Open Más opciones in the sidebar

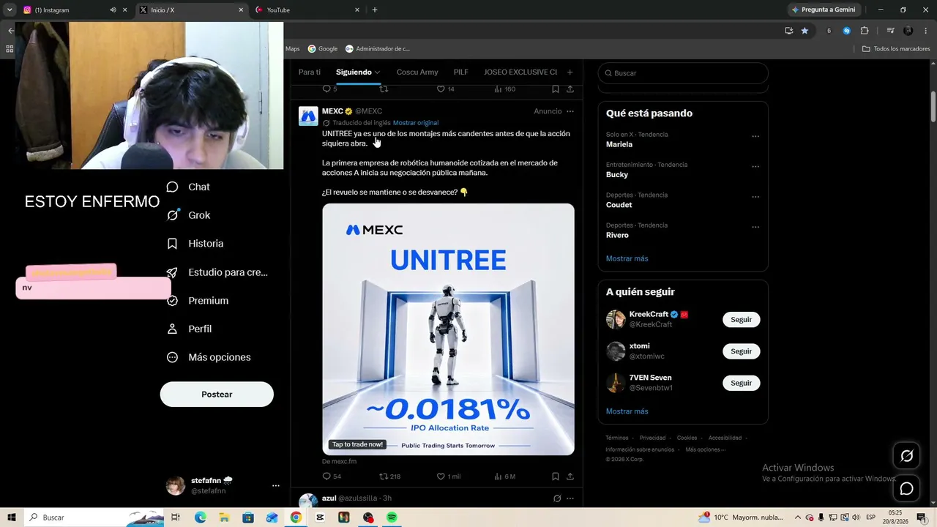[209, 357]
